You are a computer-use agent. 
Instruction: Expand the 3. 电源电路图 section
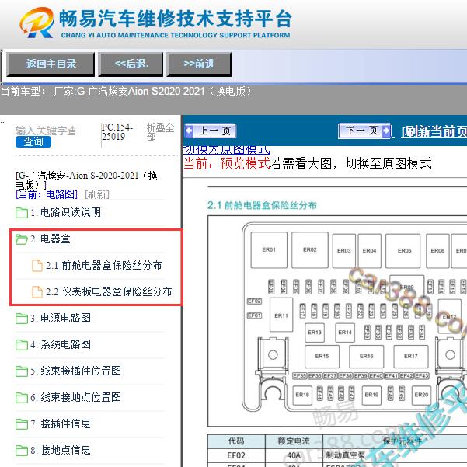(x=61, y=318)
